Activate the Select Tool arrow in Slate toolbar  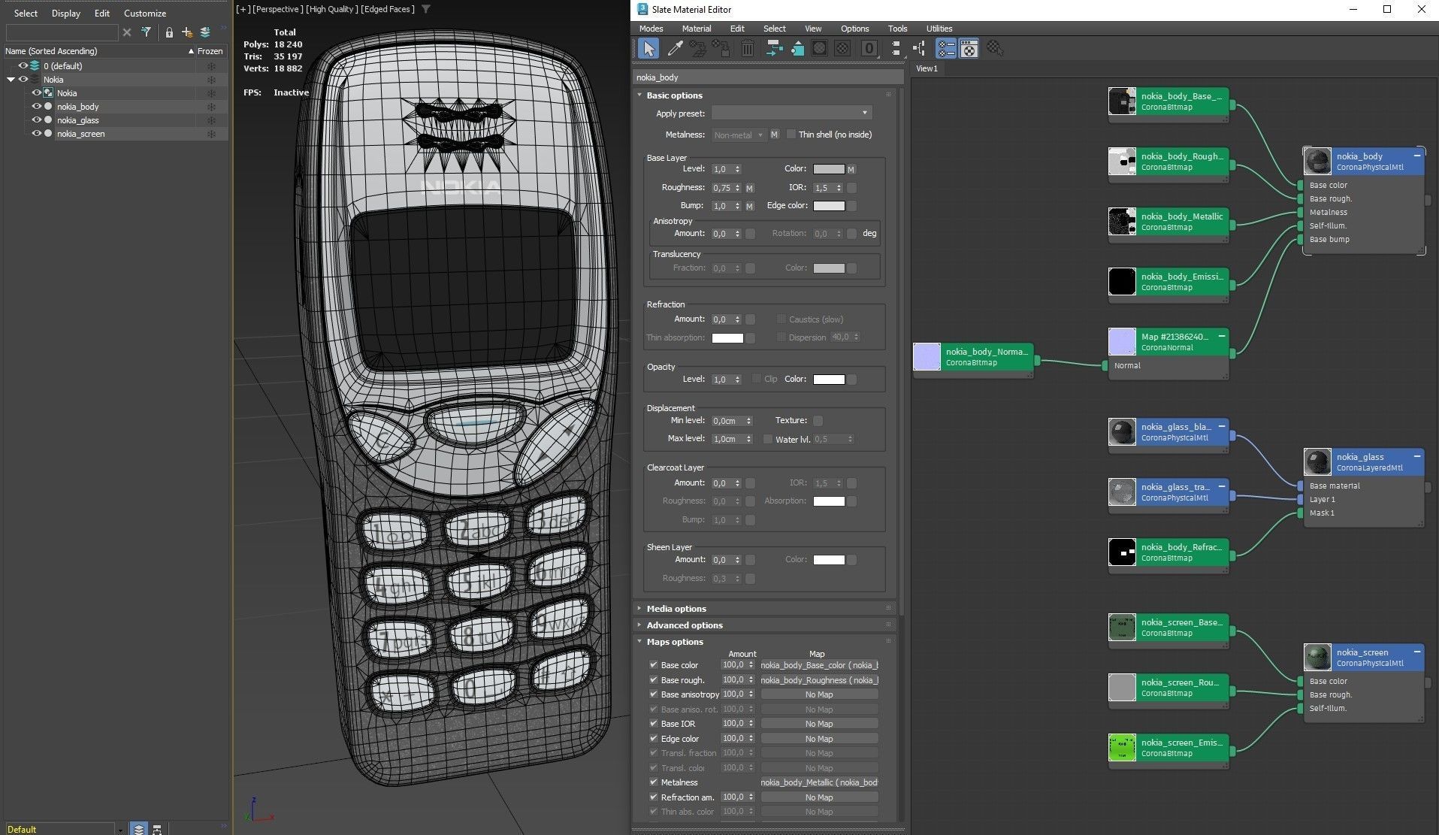coord(648,49)
